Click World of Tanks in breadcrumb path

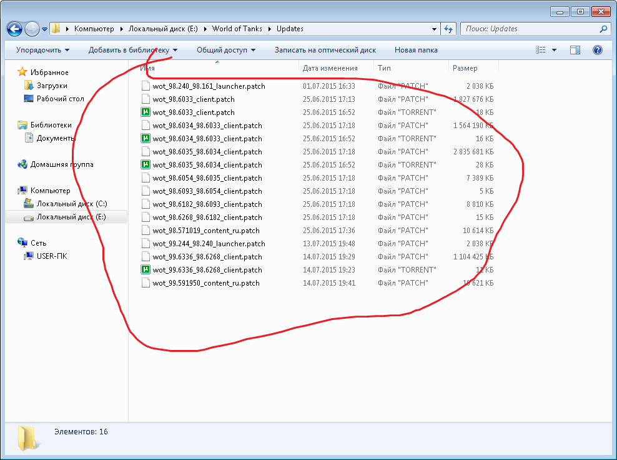coord(237,29)
